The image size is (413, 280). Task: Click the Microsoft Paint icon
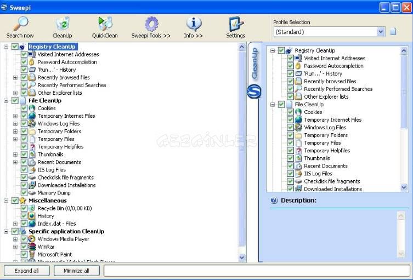coord(32,254)
